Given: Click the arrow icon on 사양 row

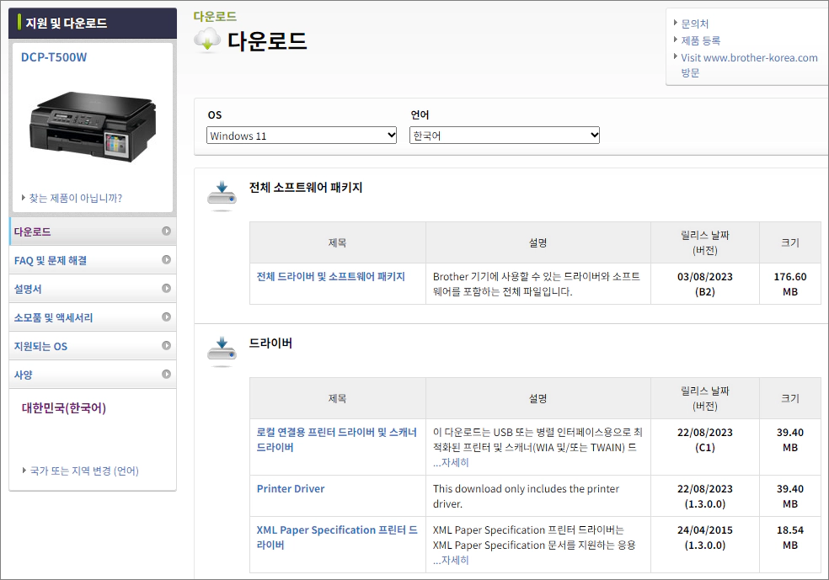Looking at the screenshot, I should [x=166, y=374].
